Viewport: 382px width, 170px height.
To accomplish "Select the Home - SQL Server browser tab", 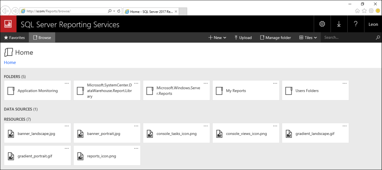I will 151,11.
